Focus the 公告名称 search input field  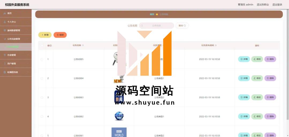click(157, 26)
